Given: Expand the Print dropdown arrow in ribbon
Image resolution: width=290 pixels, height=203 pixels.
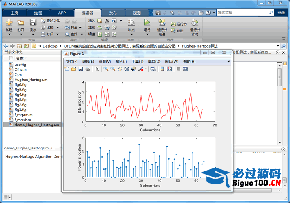Looking at the screenshot, I should (x=58, y=34).
